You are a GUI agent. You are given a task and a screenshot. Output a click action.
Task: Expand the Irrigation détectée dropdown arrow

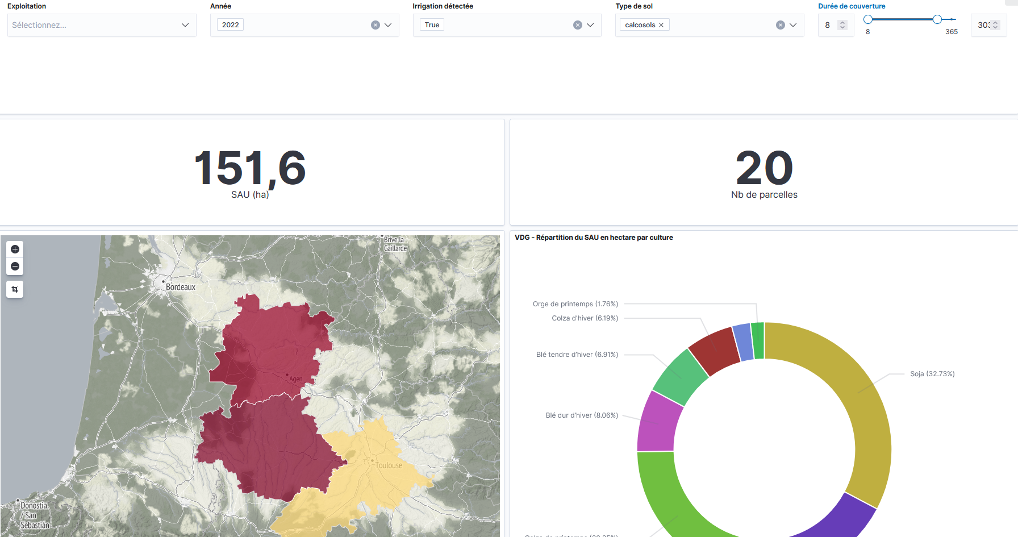(590, 25)
